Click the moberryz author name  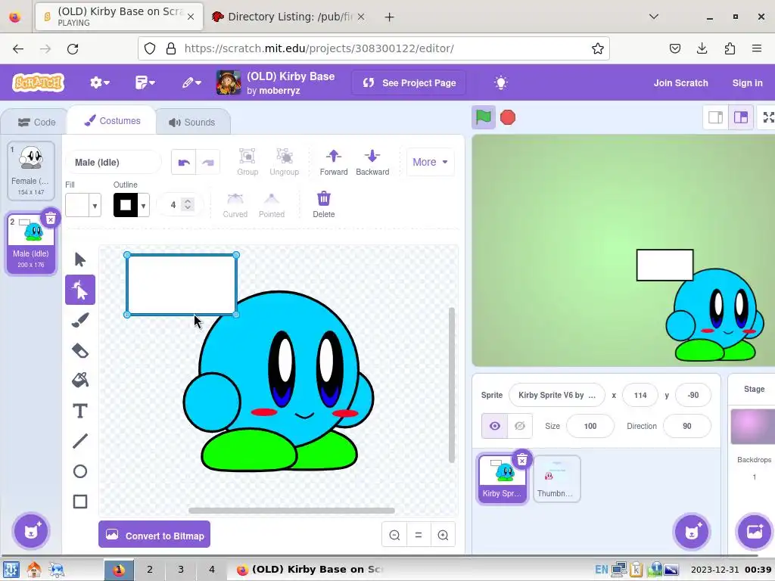(279, 91)
